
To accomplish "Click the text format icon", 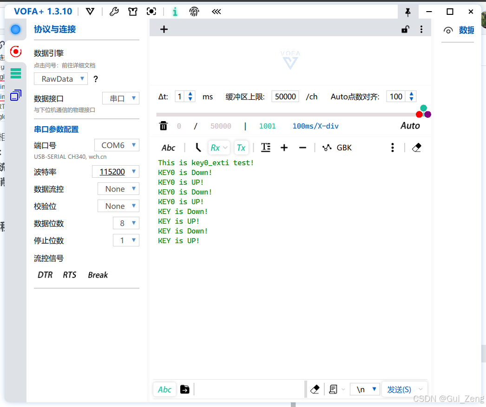I will (x=266, y=148).
